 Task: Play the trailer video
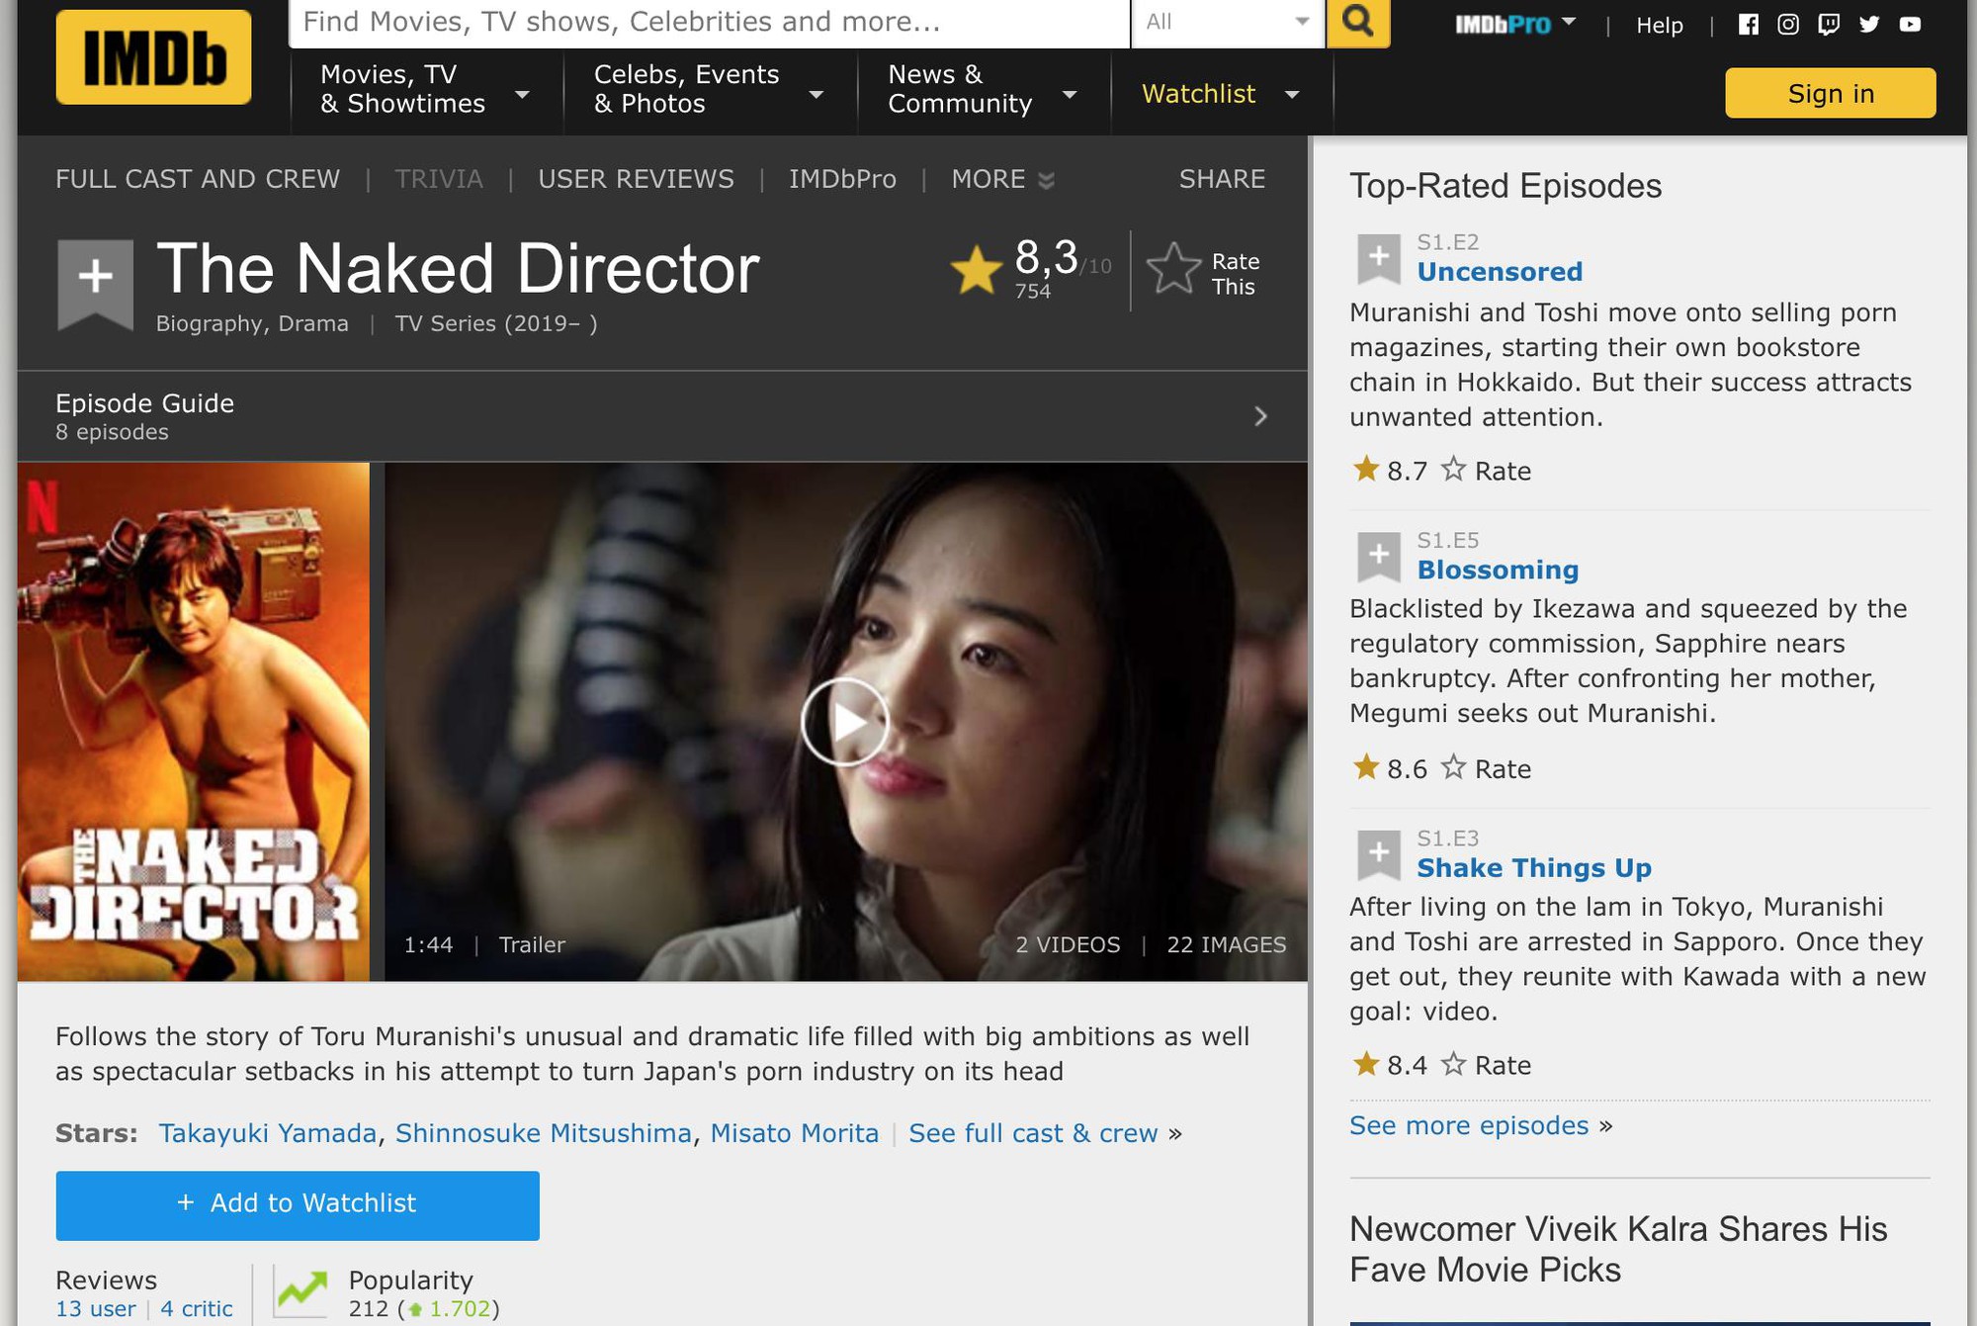click(x=844, y=722)
